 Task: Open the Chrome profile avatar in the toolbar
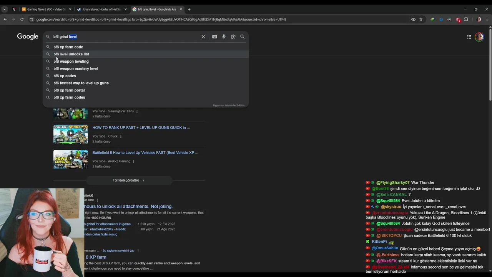pos(479,19)
